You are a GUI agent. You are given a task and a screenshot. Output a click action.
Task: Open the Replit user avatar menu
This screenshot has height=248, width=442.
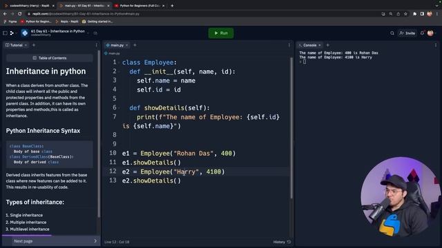point(430,33)
